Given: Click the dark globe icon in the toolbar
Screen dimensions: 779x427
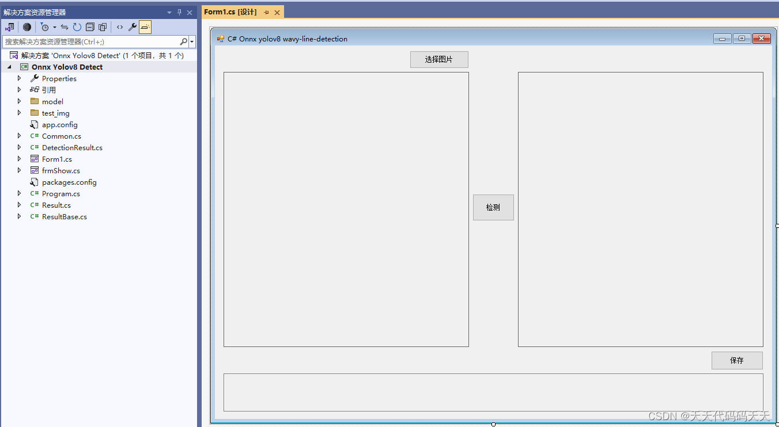Looking at the screenshot, I should [27, 26].
